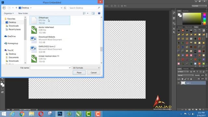
Task: Switch to the Channels tab
Action: click(186, 69)
